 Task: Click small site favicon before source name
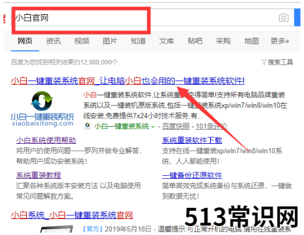[x=87, y=126]
